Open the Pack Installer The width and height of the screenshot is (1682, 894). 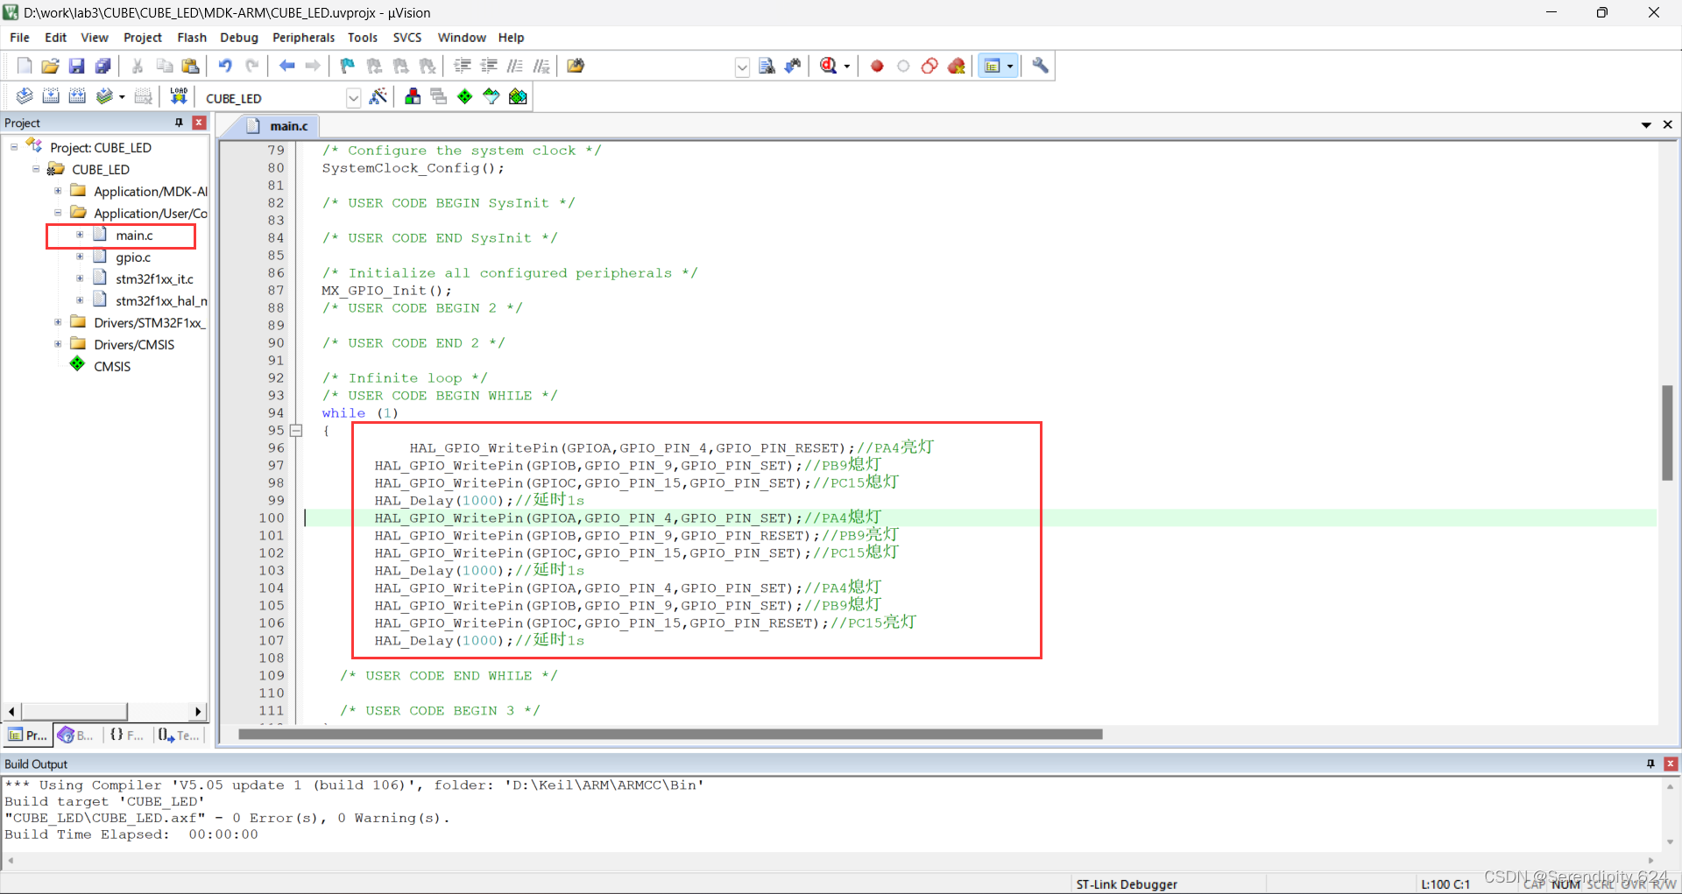[519, 96]
